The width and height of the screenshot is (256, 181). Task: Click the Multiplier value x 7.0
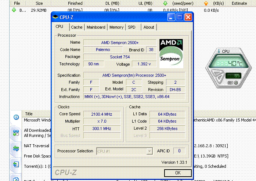click(x=102, y=121)
